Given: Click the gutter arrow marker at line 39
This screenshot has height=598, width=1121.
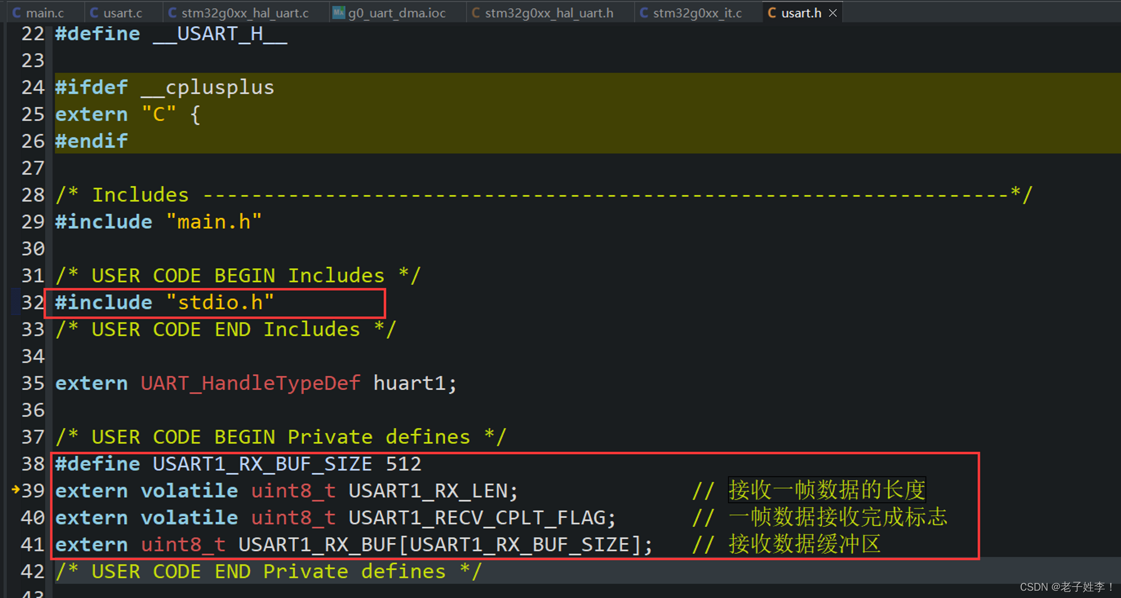Looking at the screenshot, I should click(x=15, y=490).
